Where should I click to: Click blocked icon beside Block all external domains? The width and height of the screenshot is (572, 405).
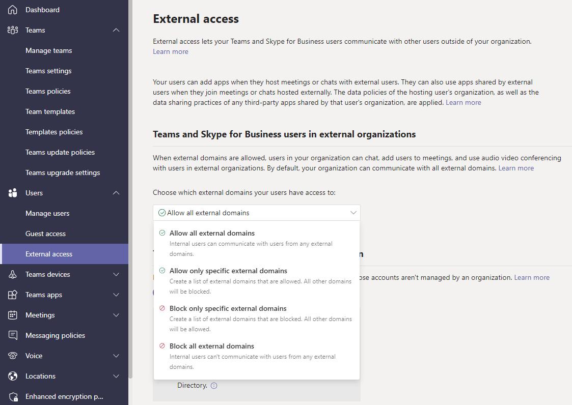pos(162,345)
